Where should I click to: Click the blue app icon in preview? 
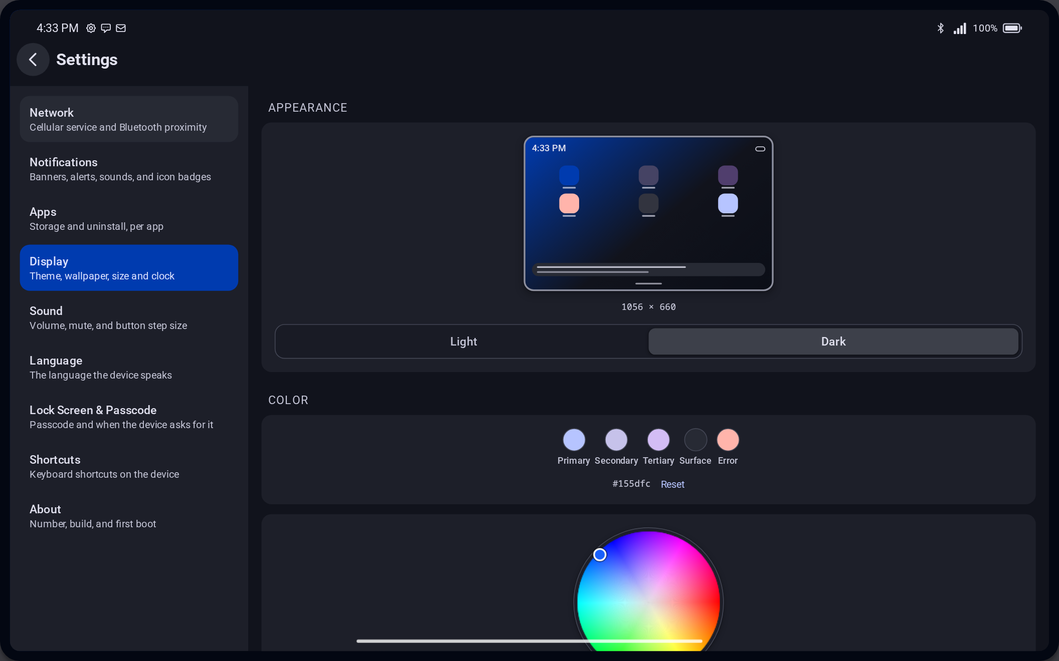click(x=569, y=176)
